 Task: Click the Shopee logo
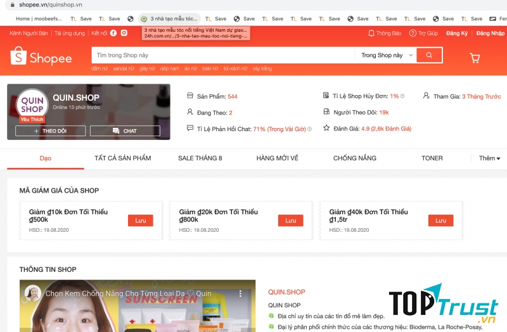point(41,57)
